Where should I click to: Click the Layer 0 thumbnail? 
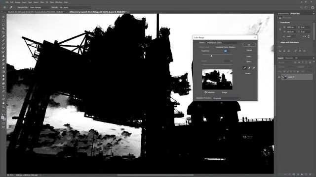(284, 77)
